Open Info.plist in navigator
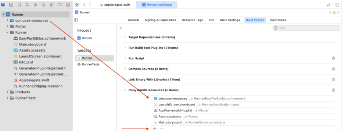The width and height of the screenshot is (343, 131). [x=23, y=62]
